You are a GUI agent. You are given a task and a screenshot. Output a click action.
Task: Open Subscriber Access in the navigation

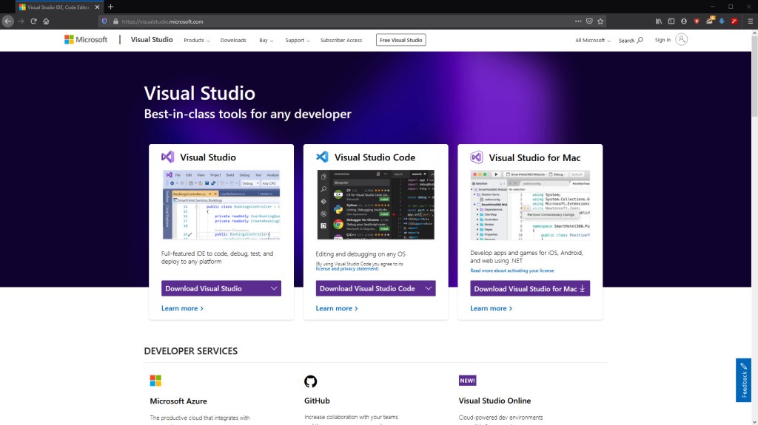click(341, 41)
